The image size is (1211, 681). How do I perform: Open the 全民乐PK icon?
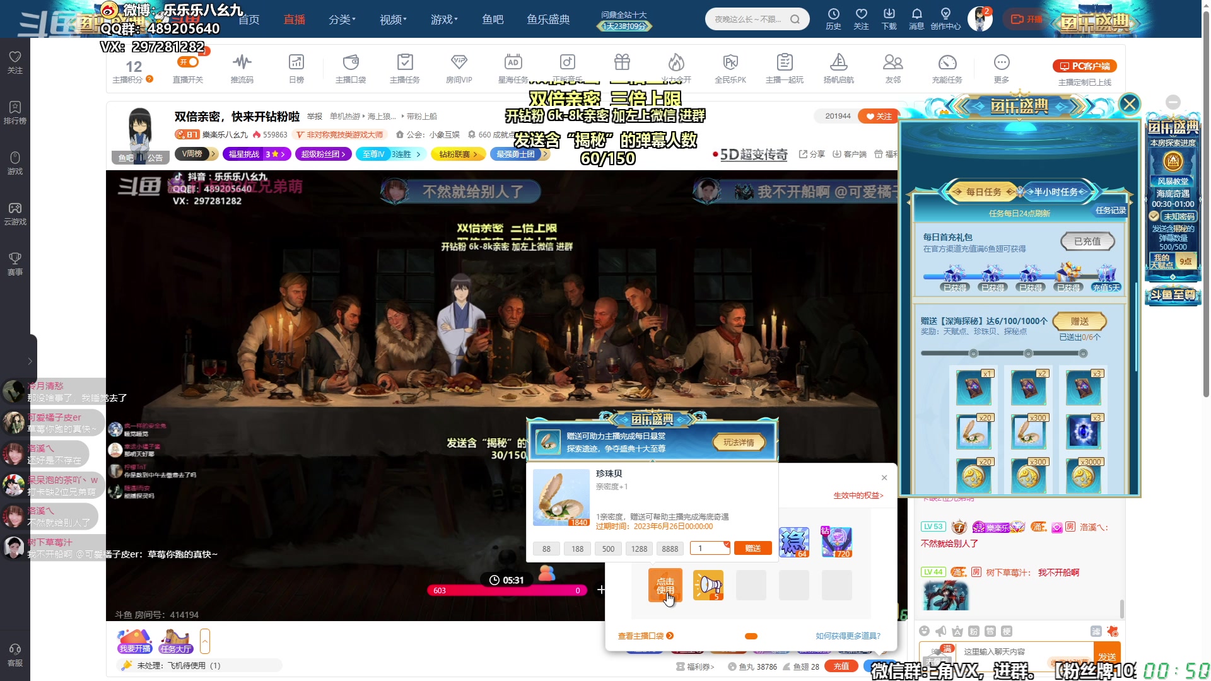pos(730,68)
